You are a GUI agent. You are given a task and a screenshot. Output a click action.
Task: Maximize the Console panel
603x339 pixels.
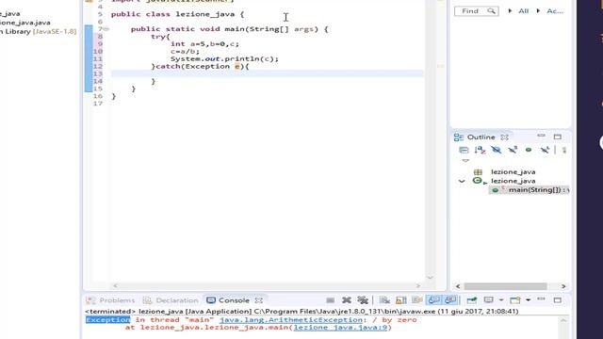pyautogui.click(x=557, y=300)
